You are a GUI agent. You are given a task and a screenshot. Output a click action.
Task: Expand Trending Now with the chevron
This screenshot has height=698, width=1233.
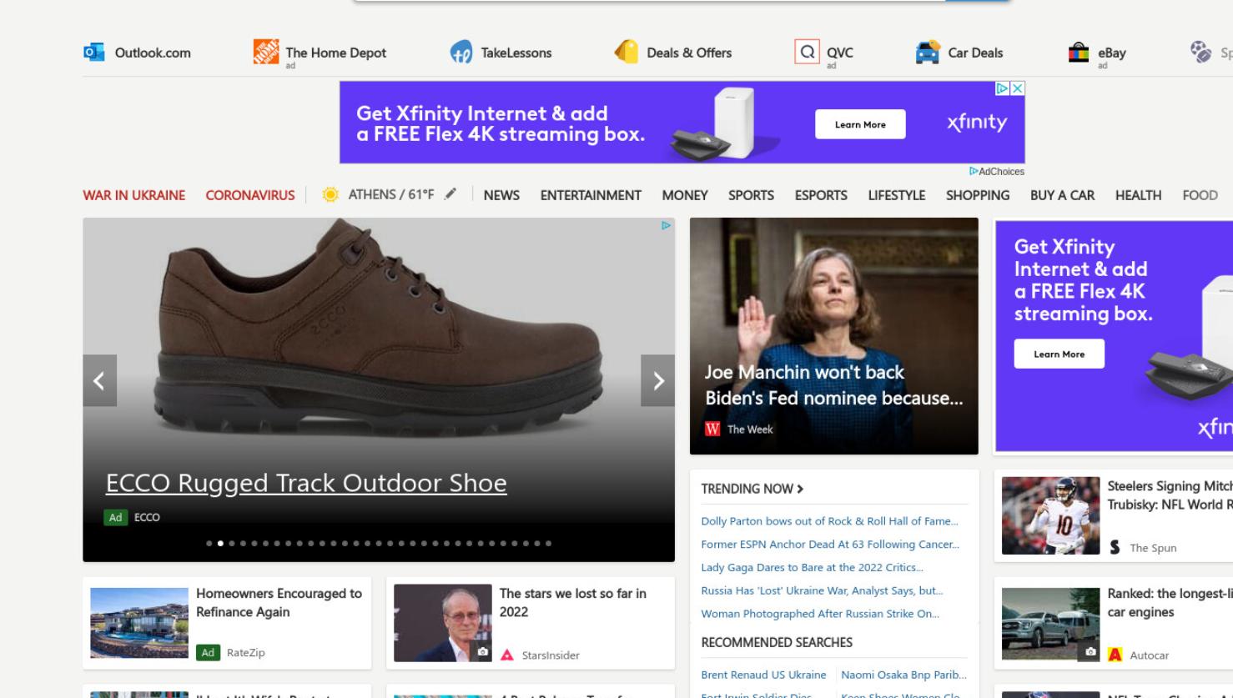(800, 489)
